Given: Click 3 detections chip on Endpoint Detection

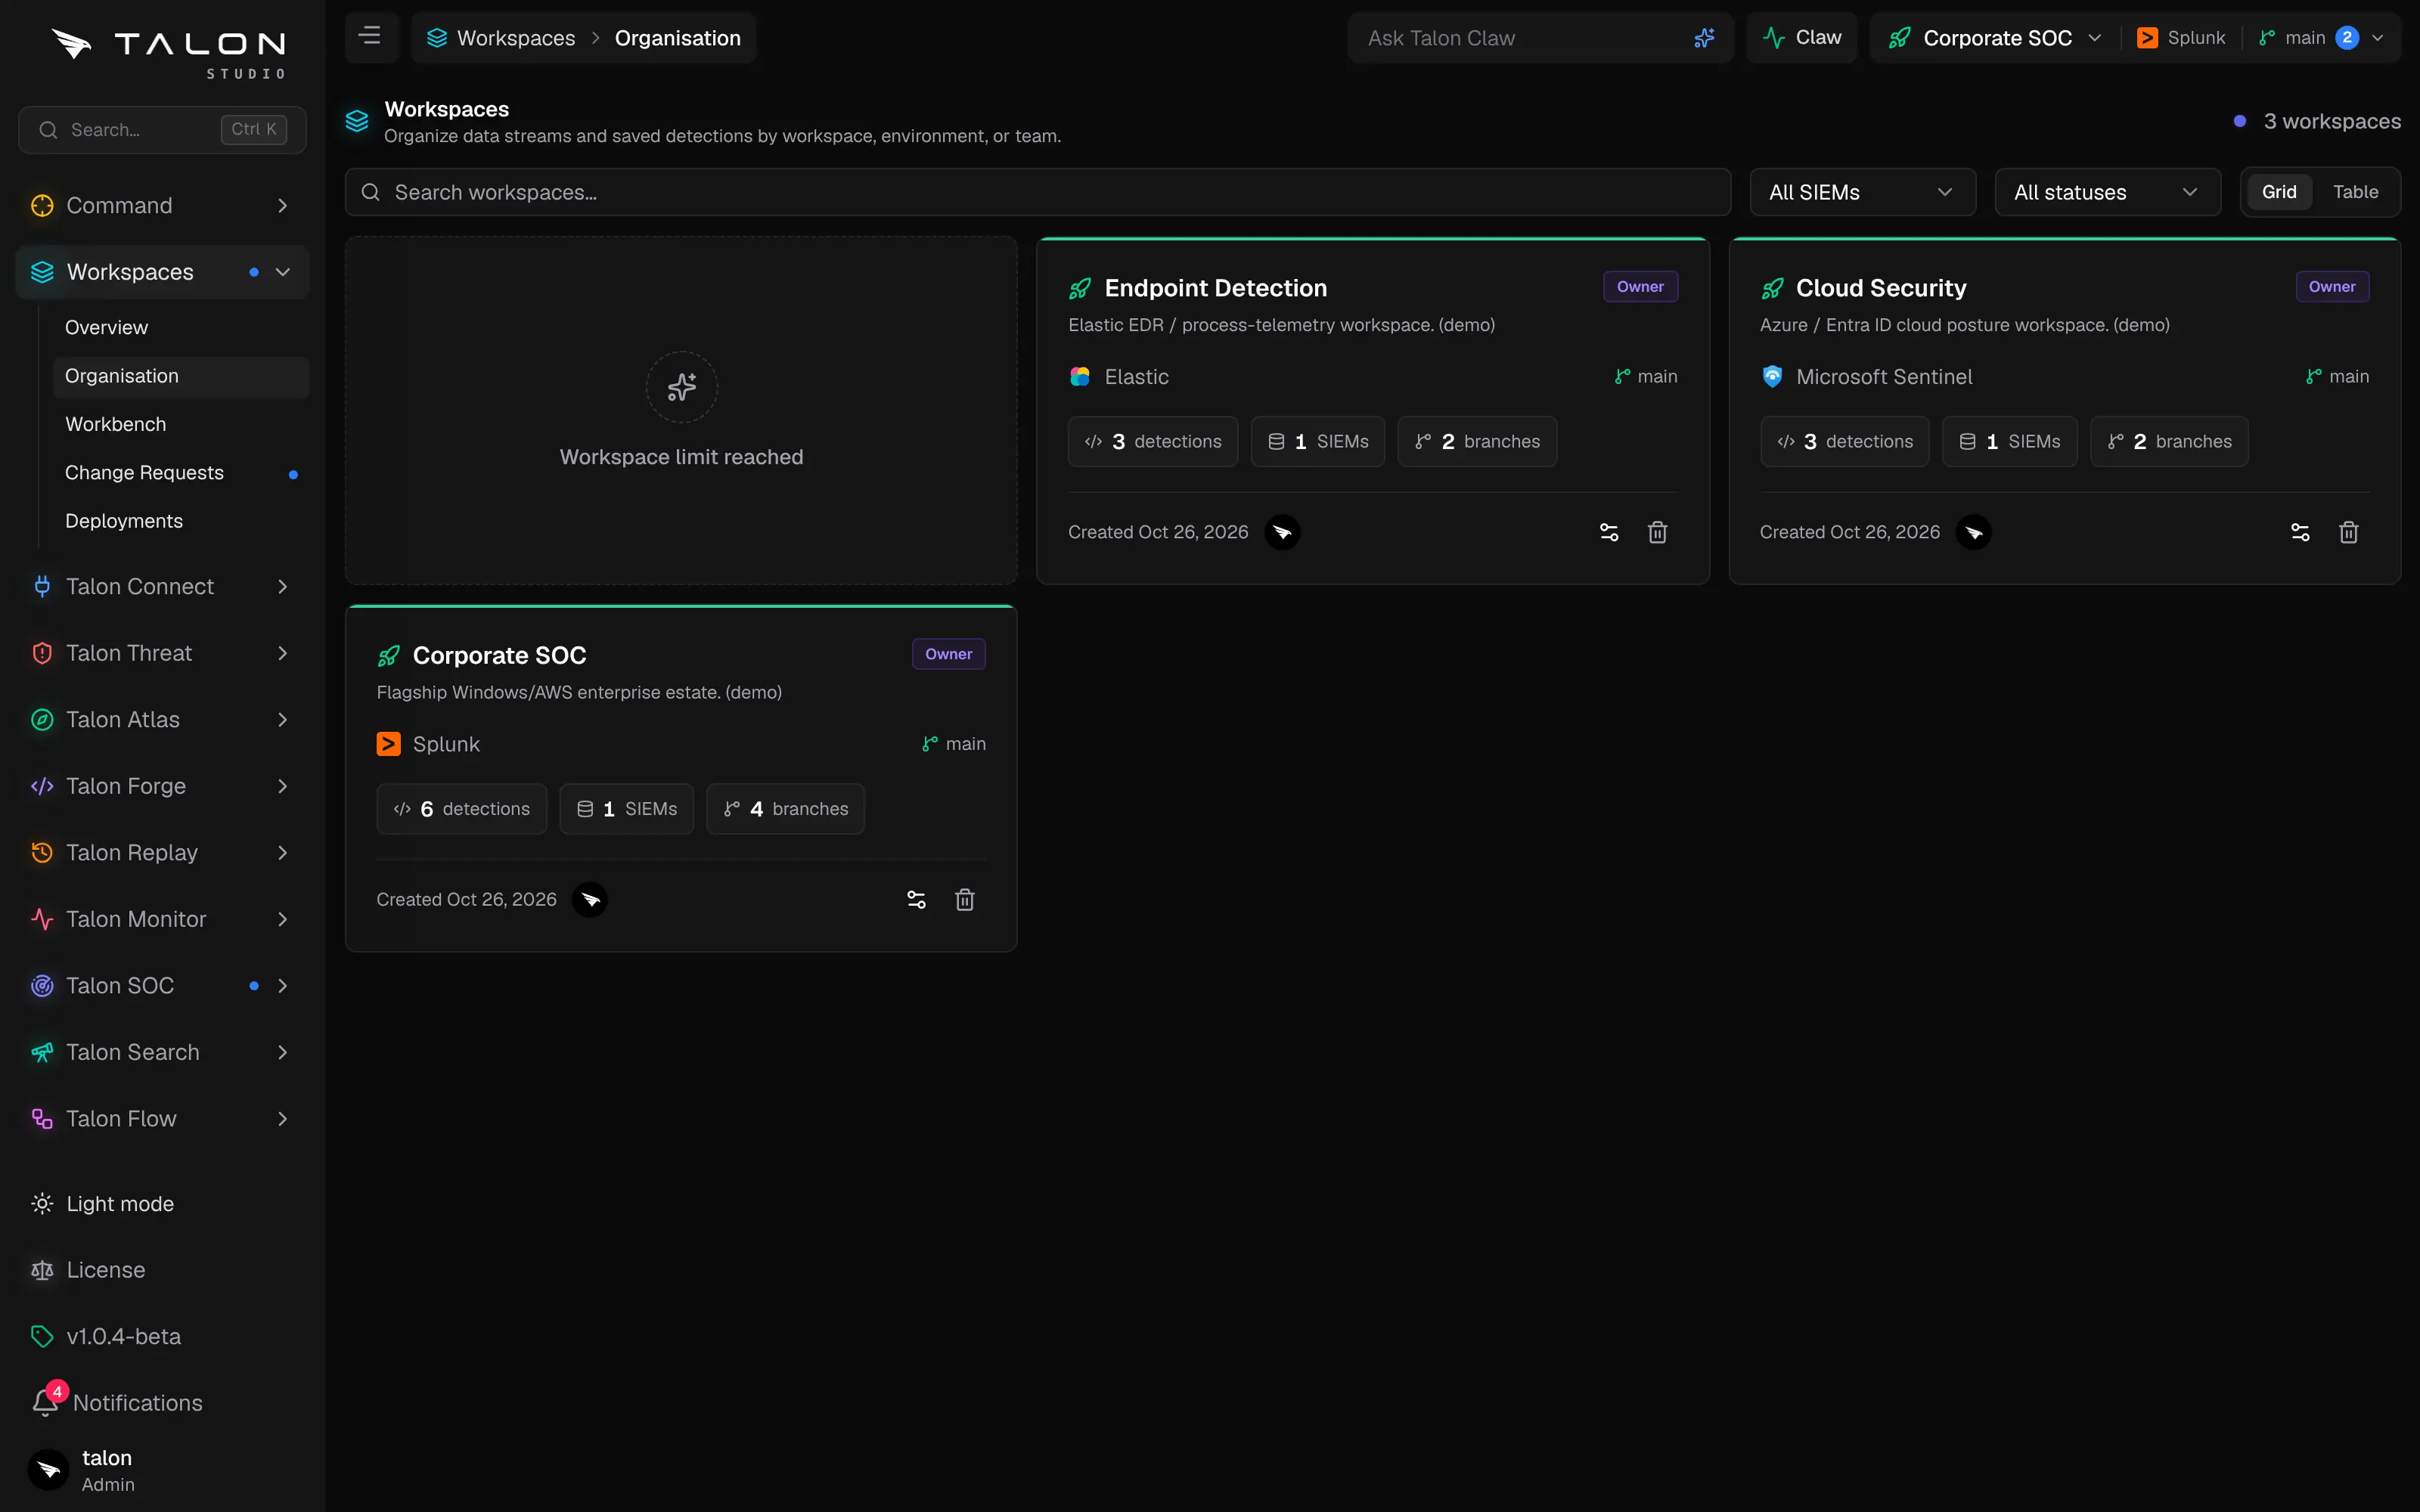Looking at the screenshot, I should 1152,442.
